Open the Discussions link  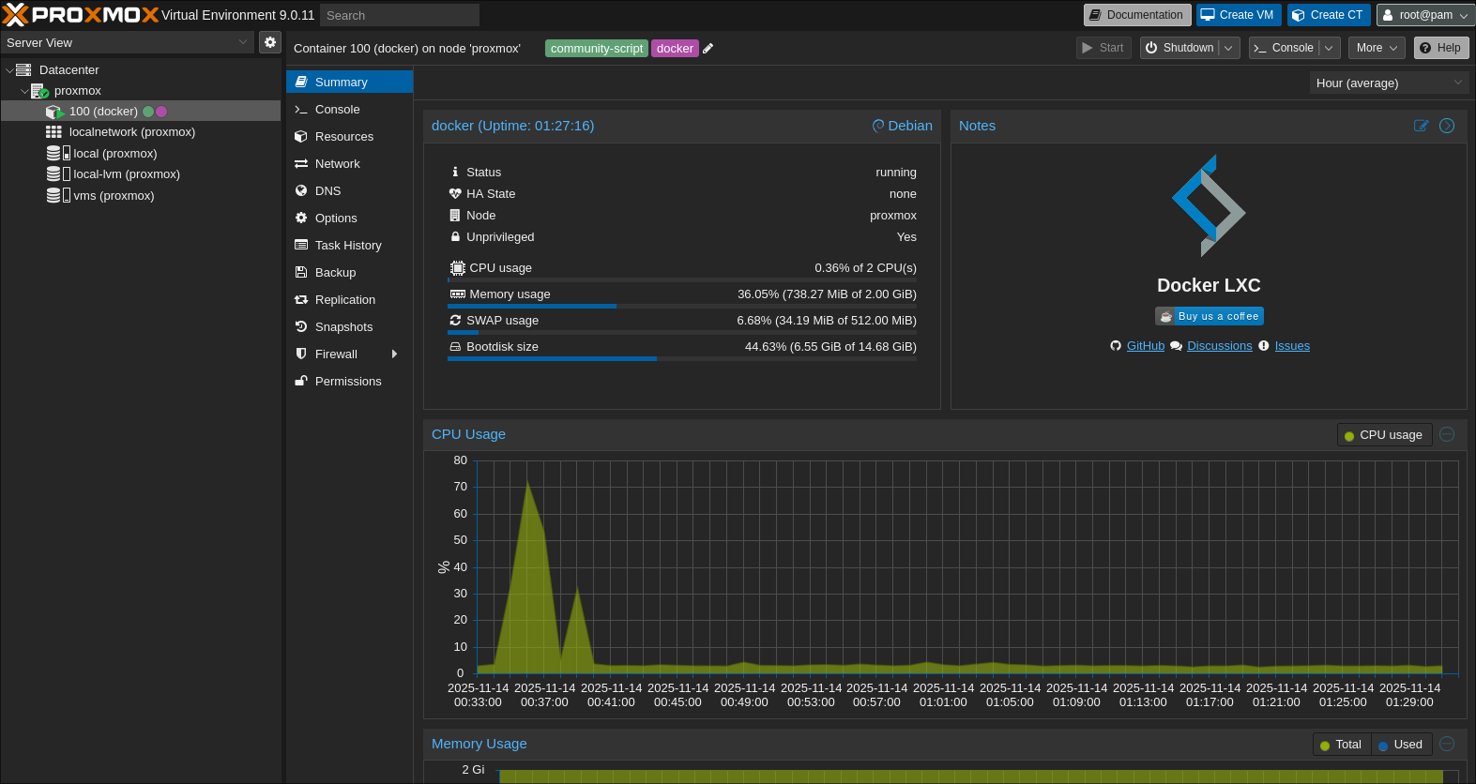(1220, 346)
